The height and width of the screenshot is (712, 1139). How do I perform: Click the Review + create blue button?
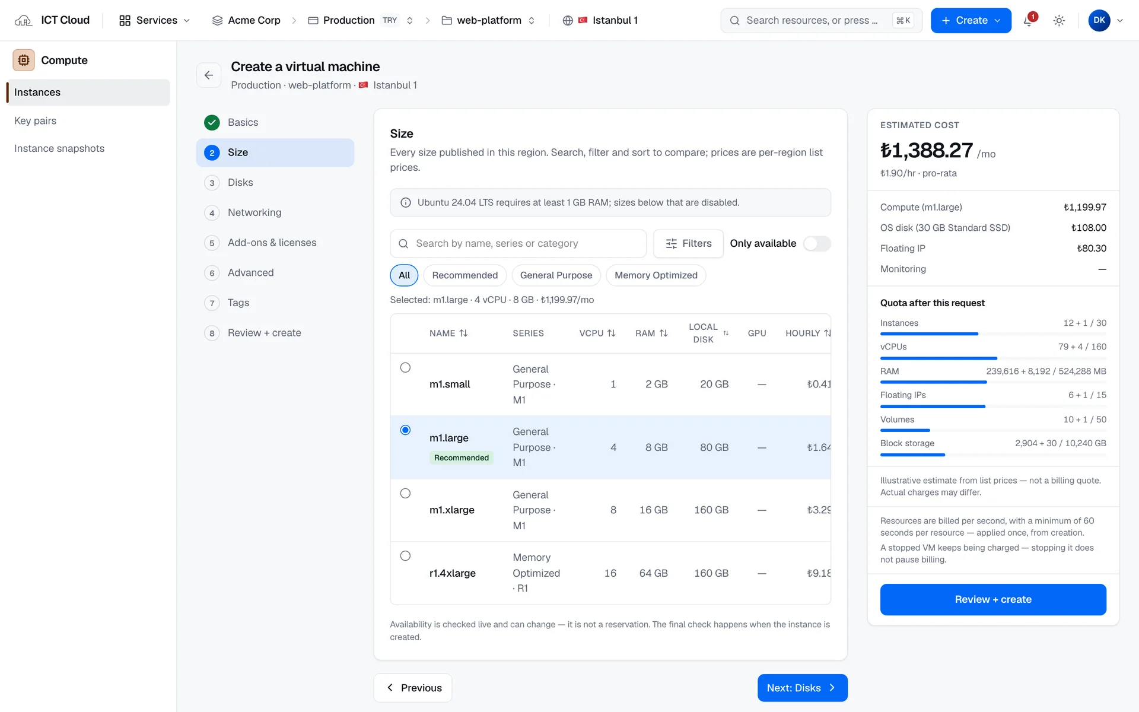click(x=993, y=599)
